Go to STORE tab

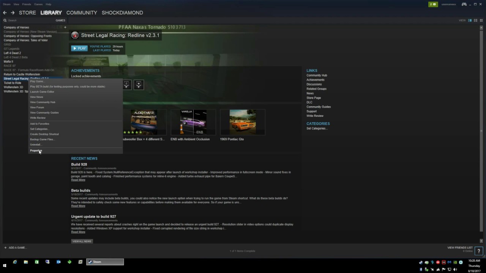pyautogui.click(x=27, y=13)
